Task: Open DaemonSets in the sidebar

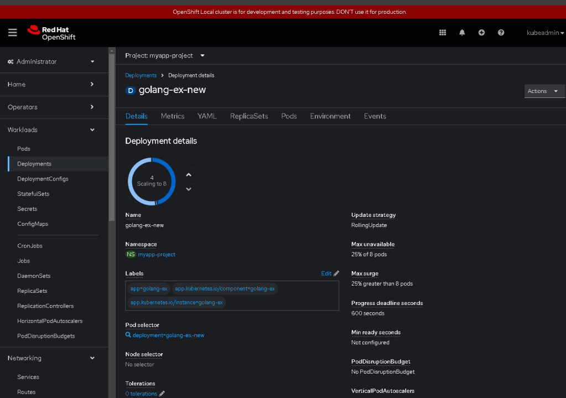Action: pos(34,276)
